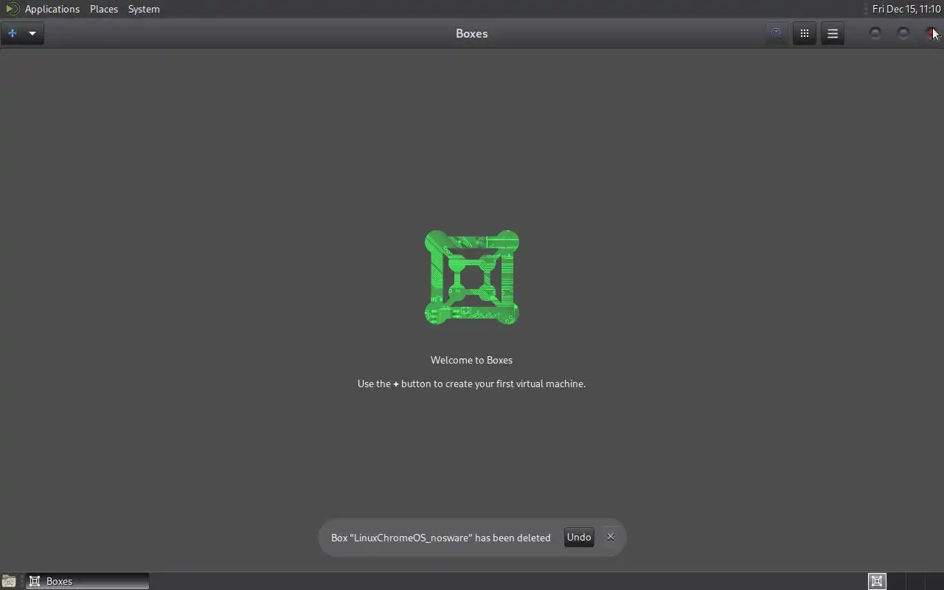
Task: Click the Boxes window title
Action: coord(472,33)
